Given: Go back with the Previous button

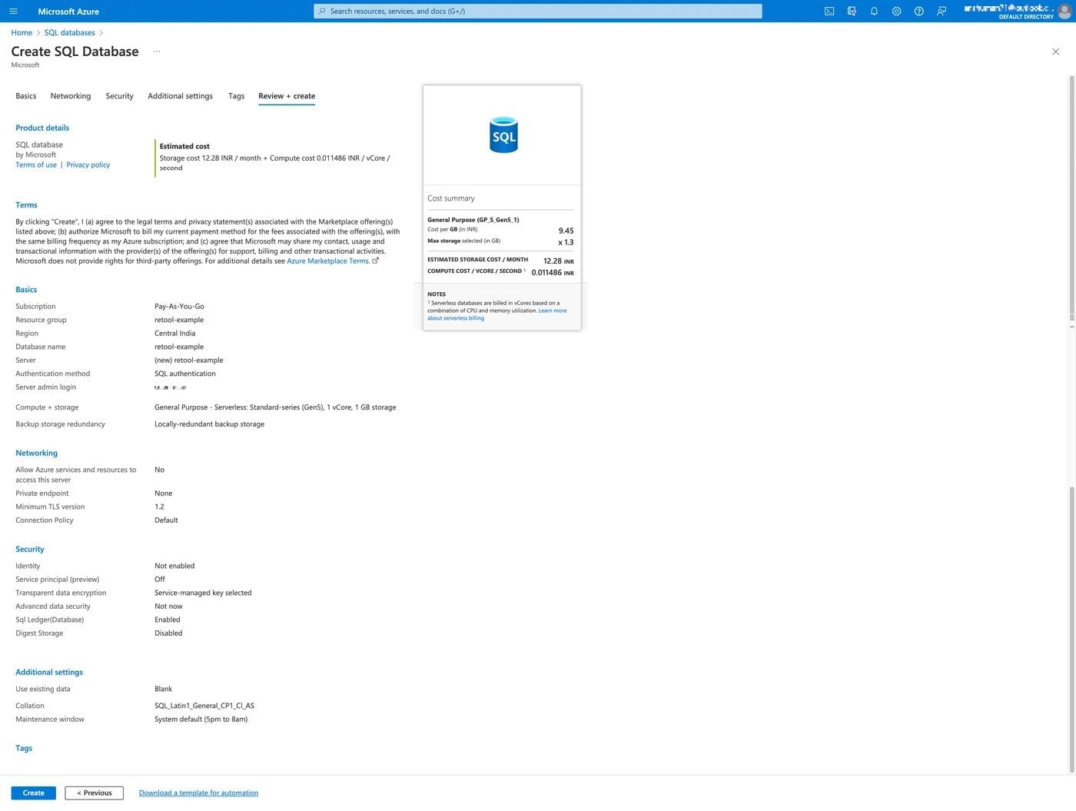Looking at the screenshot, I should point(94,793).
